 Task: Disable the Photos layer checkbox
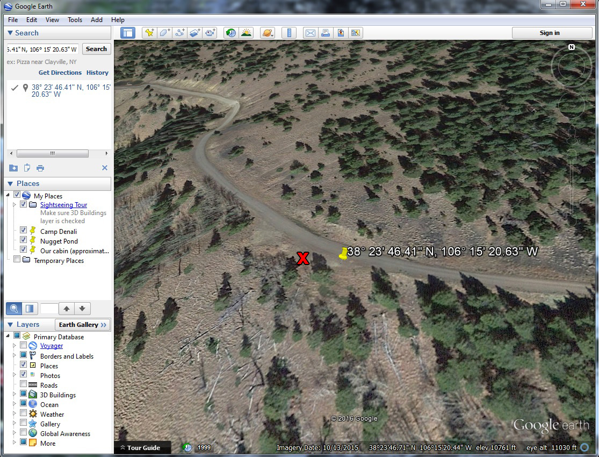coord(23,374)
